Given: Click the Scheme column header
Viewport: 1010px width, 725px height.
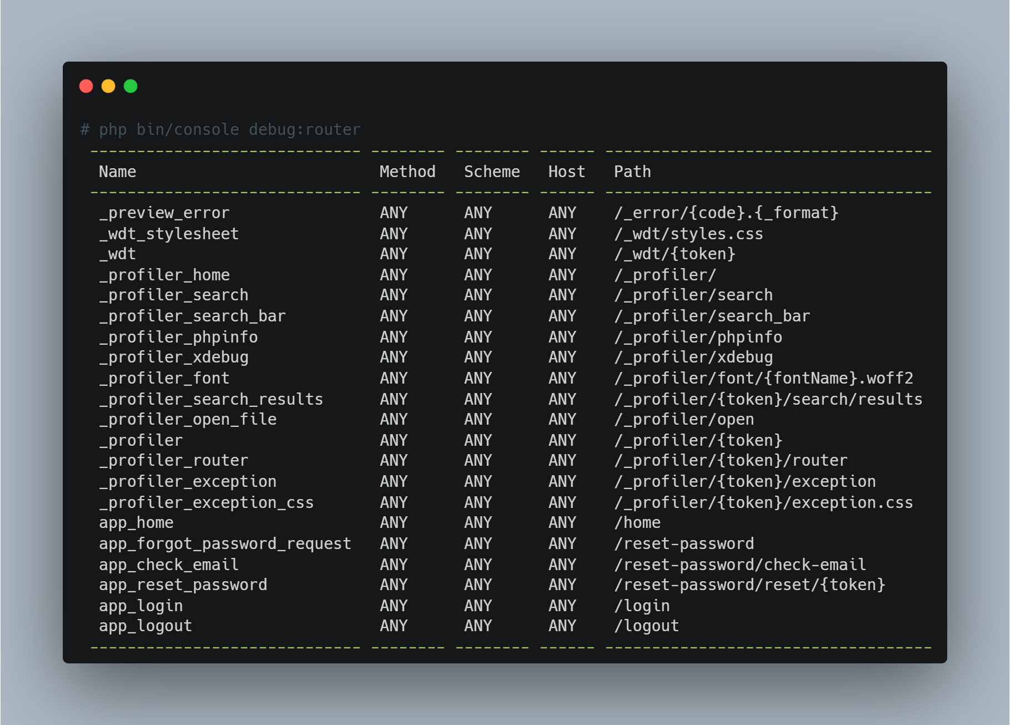Looking at the screenshot, I should [x=492, y=172].
